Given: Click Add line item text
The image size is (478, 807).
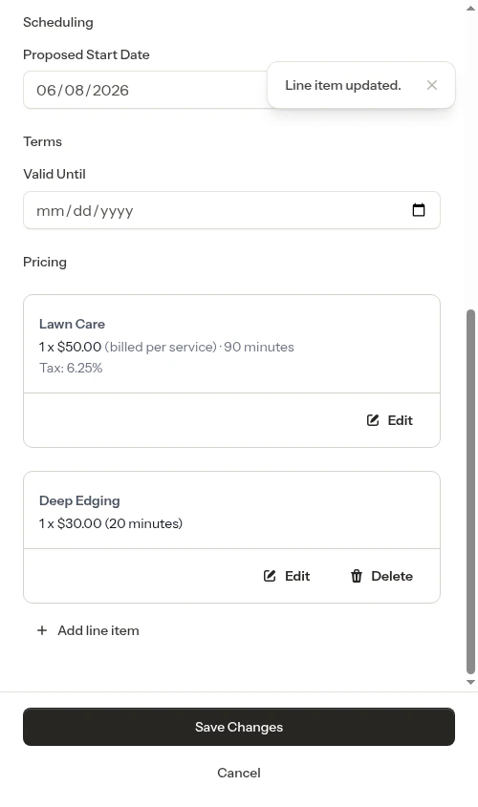Looking at the screenshot, I should 98,630.
